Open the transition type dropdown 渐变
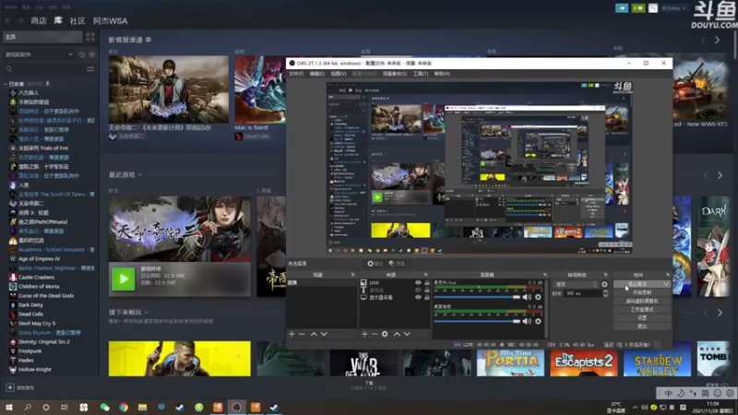Screen dimensions: 738x415 coord(577,284)
